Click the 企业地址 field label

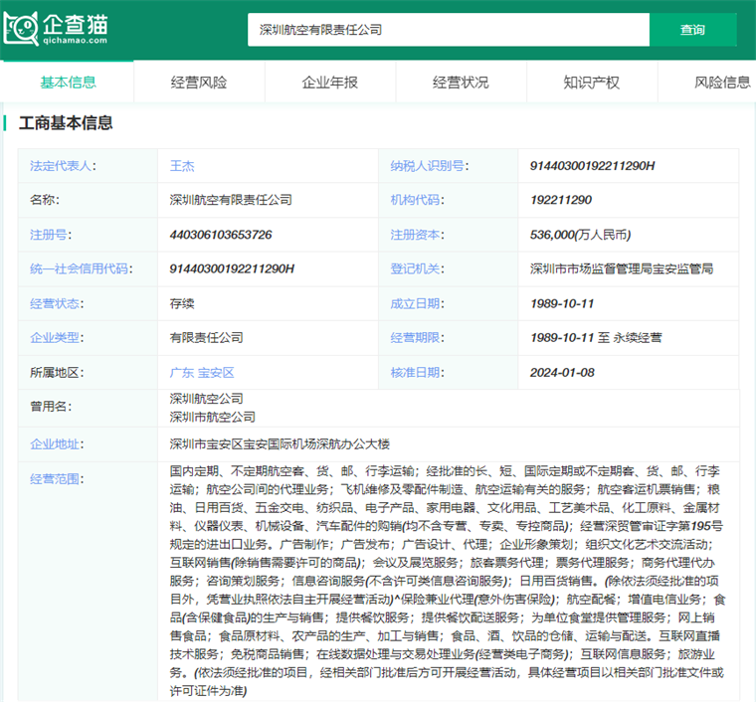click(57, 444)
